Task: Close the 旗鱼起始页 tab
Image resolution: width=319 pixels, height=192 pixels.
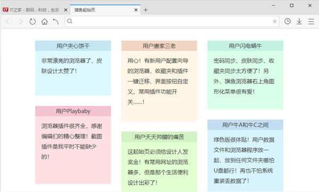Action: 136,10
